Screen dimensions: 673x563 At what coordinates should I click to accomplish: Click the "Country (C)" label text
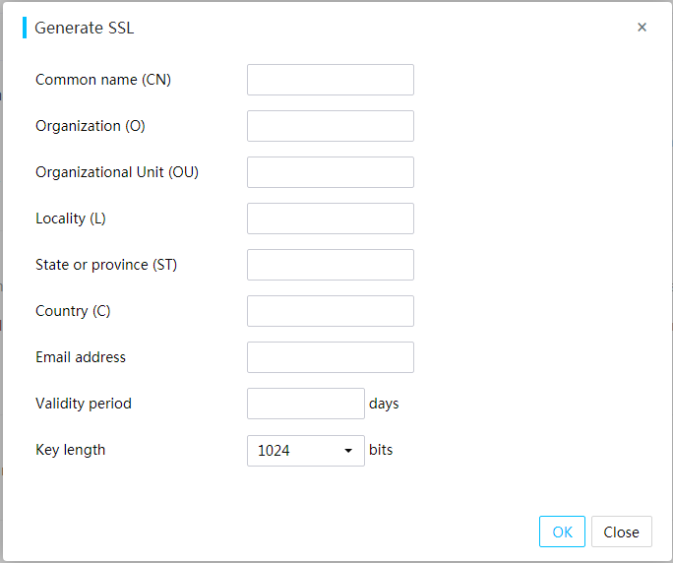click(x=73, y=311)
